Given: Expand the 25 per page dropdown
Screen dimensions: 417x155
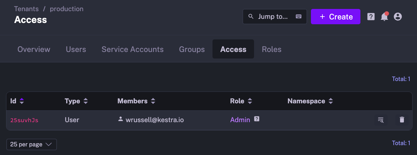Looking at the screenshot, I should (31, 144).
